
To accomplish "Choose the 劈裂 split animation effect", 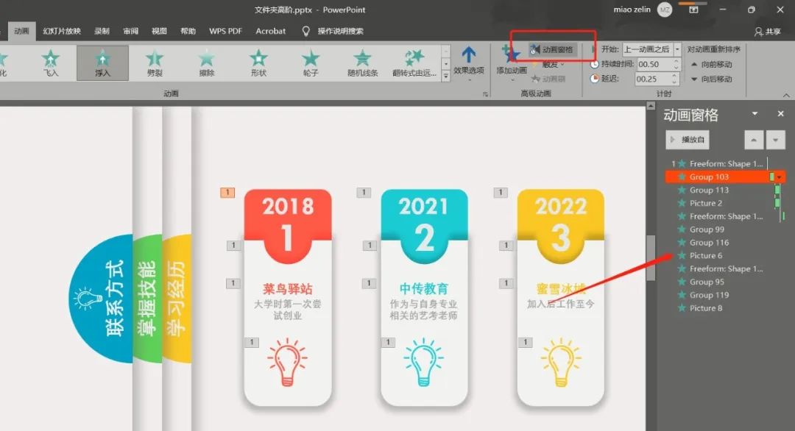I will point(155,63).
